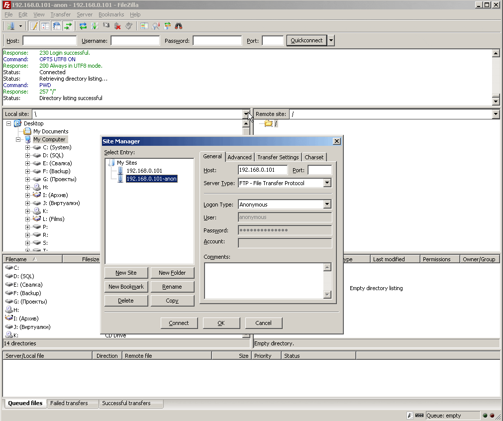This screenshot has height=421, width=503.
Task: Open the Server menu
Action: [85, 14]
